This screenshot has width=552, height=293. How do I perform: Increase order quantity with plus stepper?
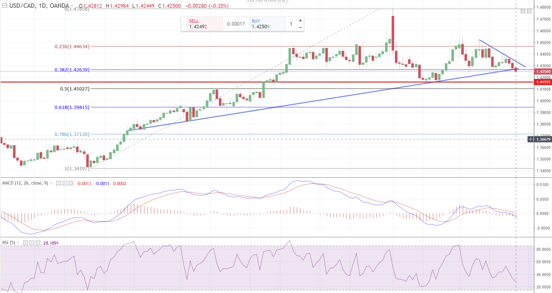coord(300,21)
